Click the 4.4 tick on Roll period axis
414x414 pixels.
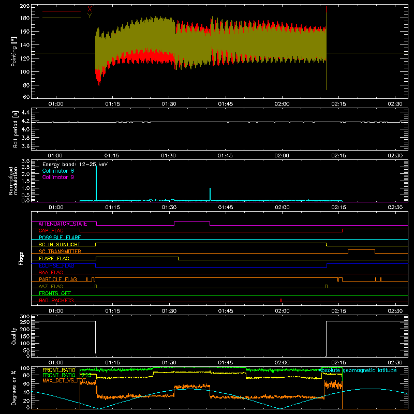tap(25, 112)
